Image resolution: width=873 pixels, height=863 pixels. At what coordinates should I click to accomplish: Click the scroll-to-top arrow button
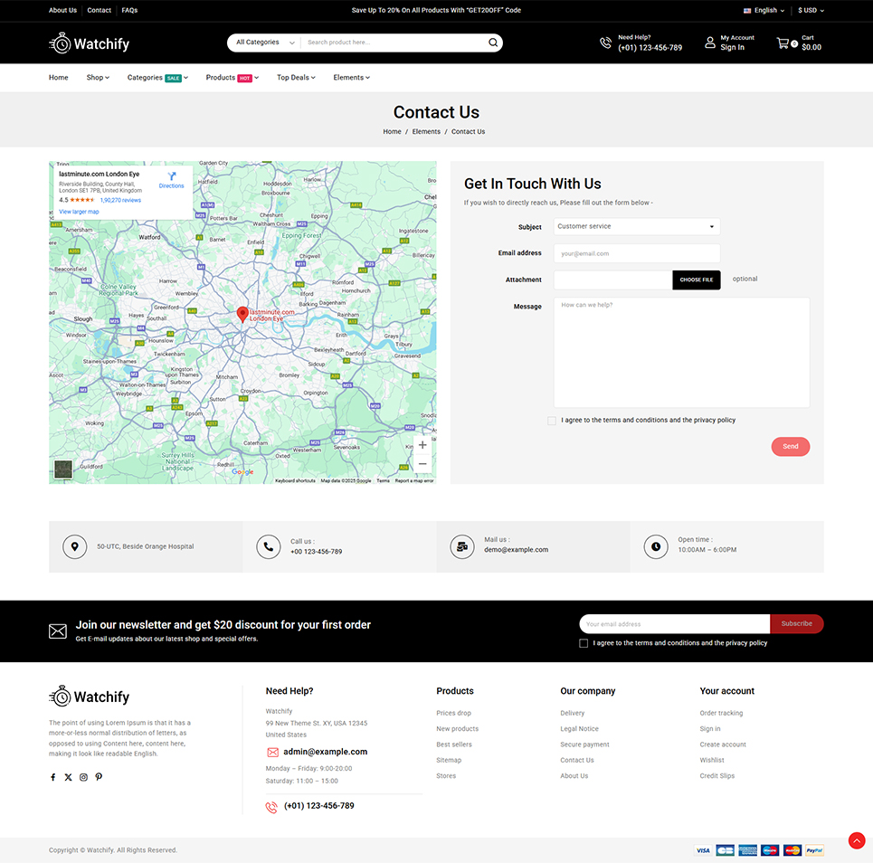pos(857,840)
